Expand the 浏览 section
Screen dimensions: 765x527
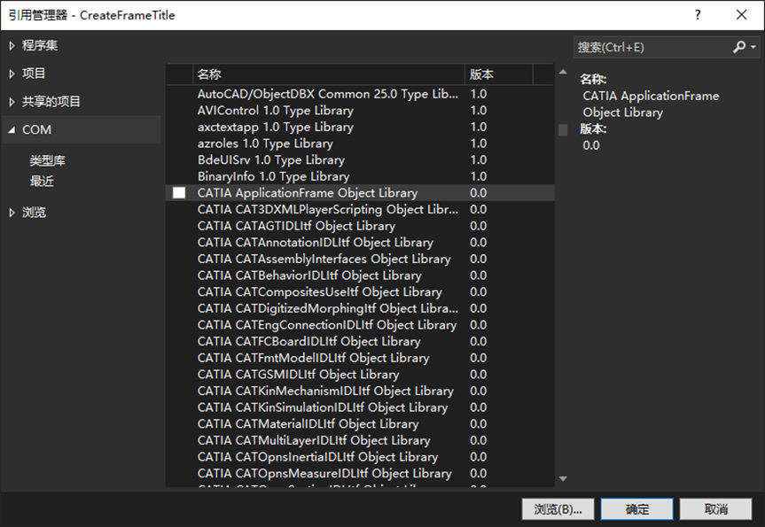[x=12, y=213]
